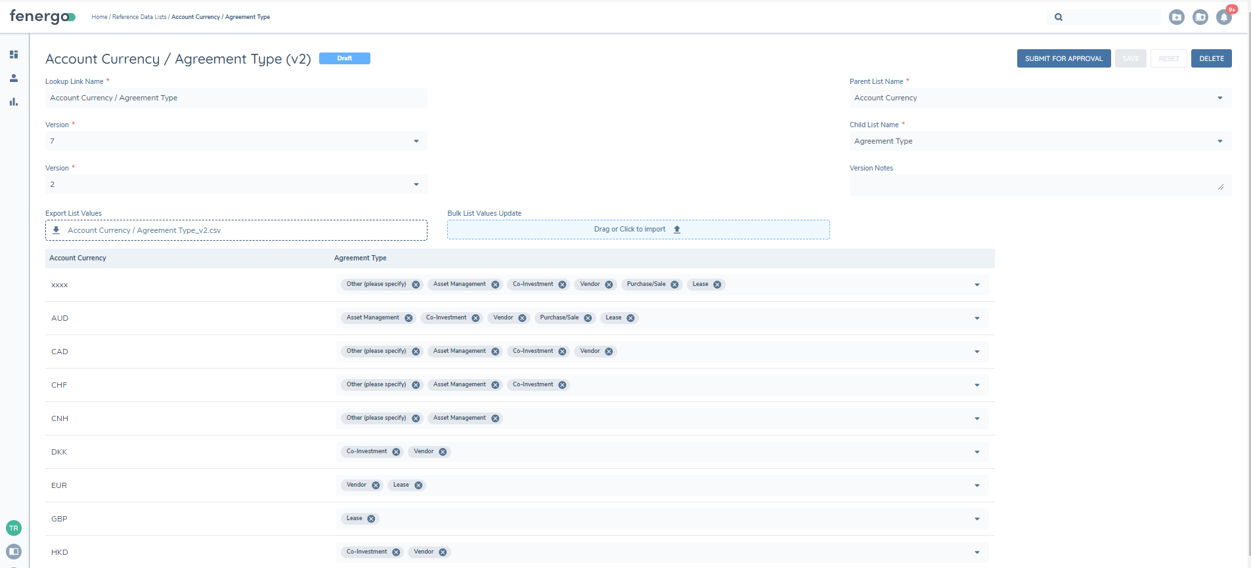Click the download icon for CSV export
This screenshot has height=568, width=1251.
56,230
